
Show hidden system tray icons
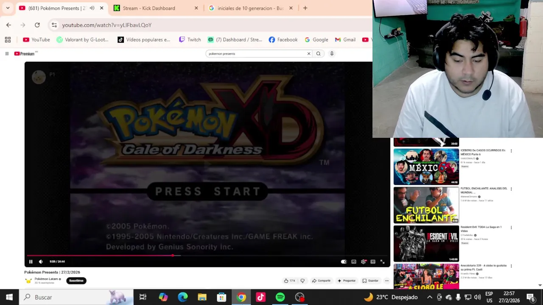(x=430, y=297)
